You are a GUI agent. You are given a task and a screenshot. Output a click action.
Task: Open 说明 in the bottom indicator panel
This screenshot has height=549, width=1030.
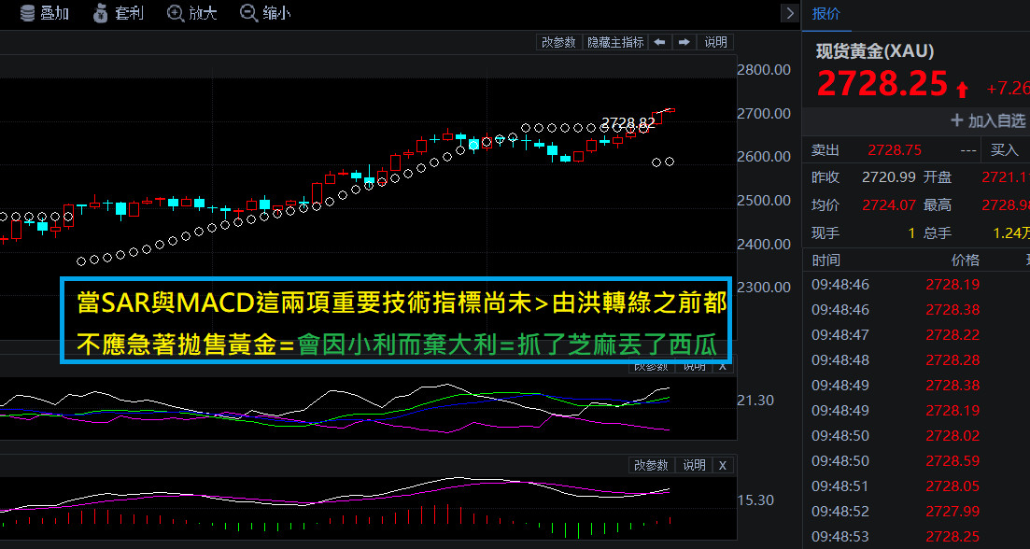point(694,465)
